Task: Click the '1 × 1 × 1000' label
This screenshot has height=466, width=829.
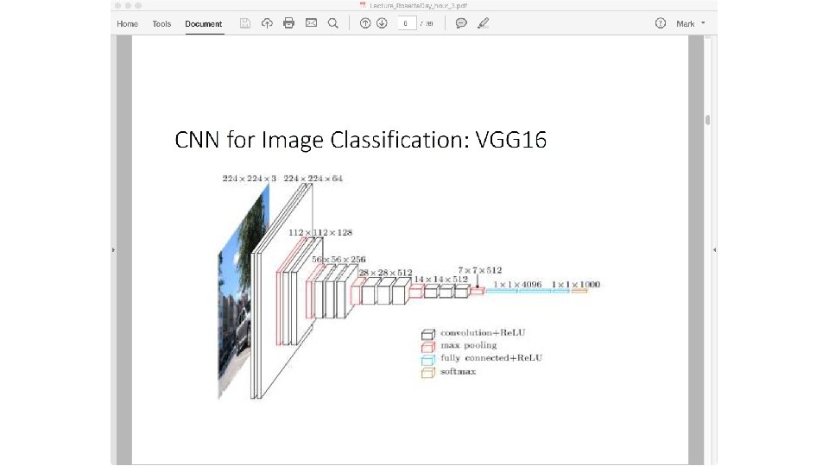Action: (576, 284)
